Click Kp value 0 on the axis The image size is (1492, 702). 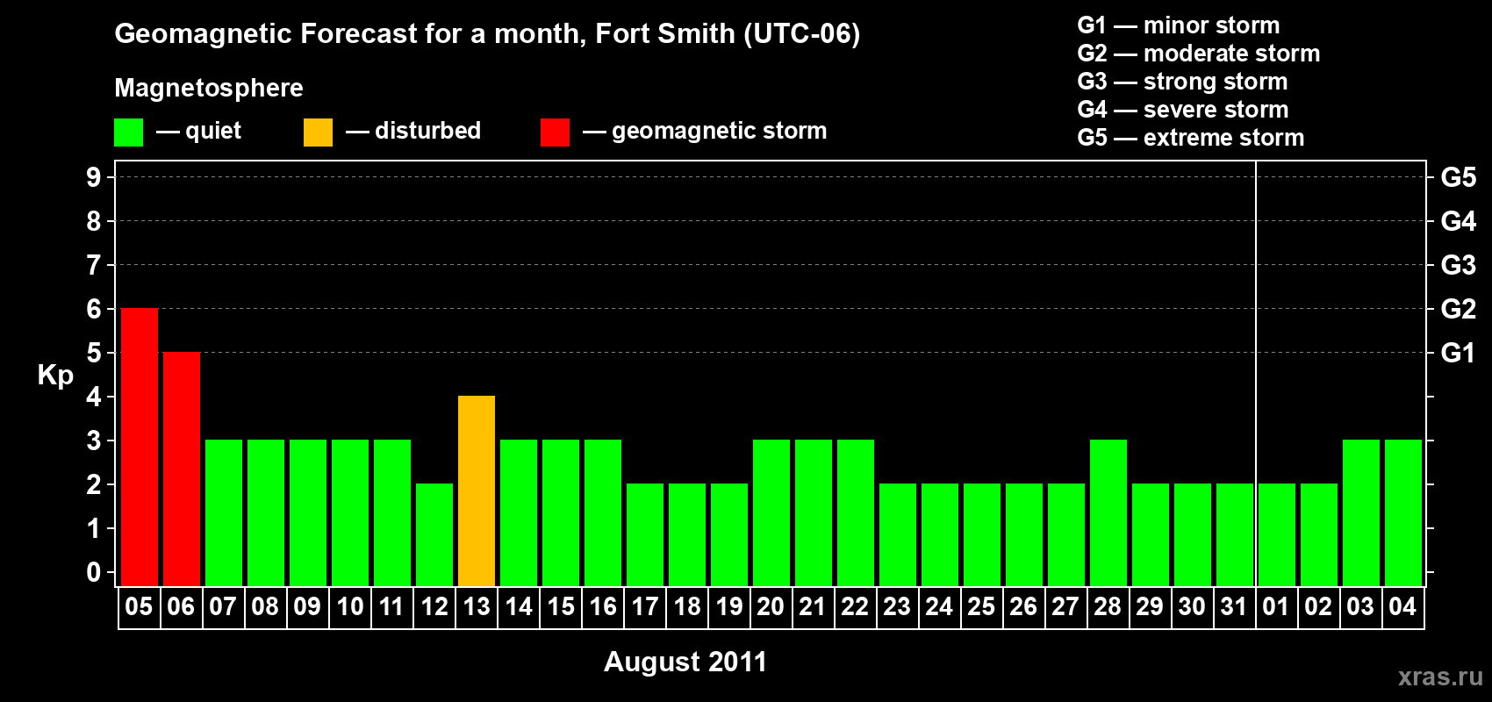tap(94, 572)
